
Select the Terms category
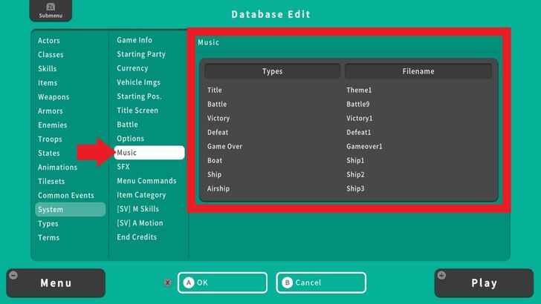click(x=48, y=237)
